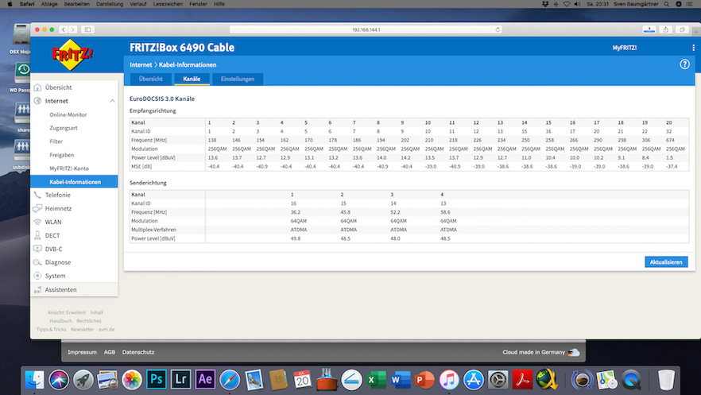The width and height of the screenshot is (701, 395).
Task: Open Freigaben in the Internet submenu
Action: click(x=62, y=155)
